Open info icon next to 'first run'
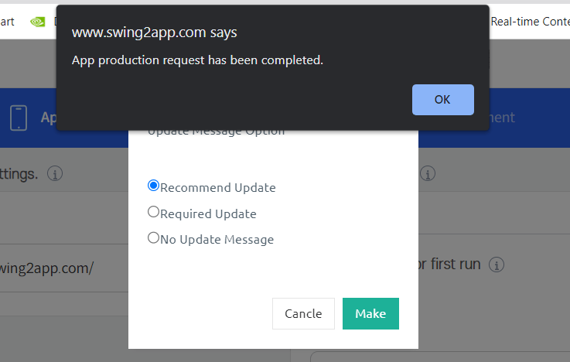This screenshot has width=570, height=362. 497,265
